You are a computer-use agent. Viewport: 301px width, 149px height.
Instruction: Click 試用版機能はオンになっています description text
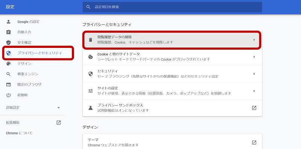(x=123, y=110)
